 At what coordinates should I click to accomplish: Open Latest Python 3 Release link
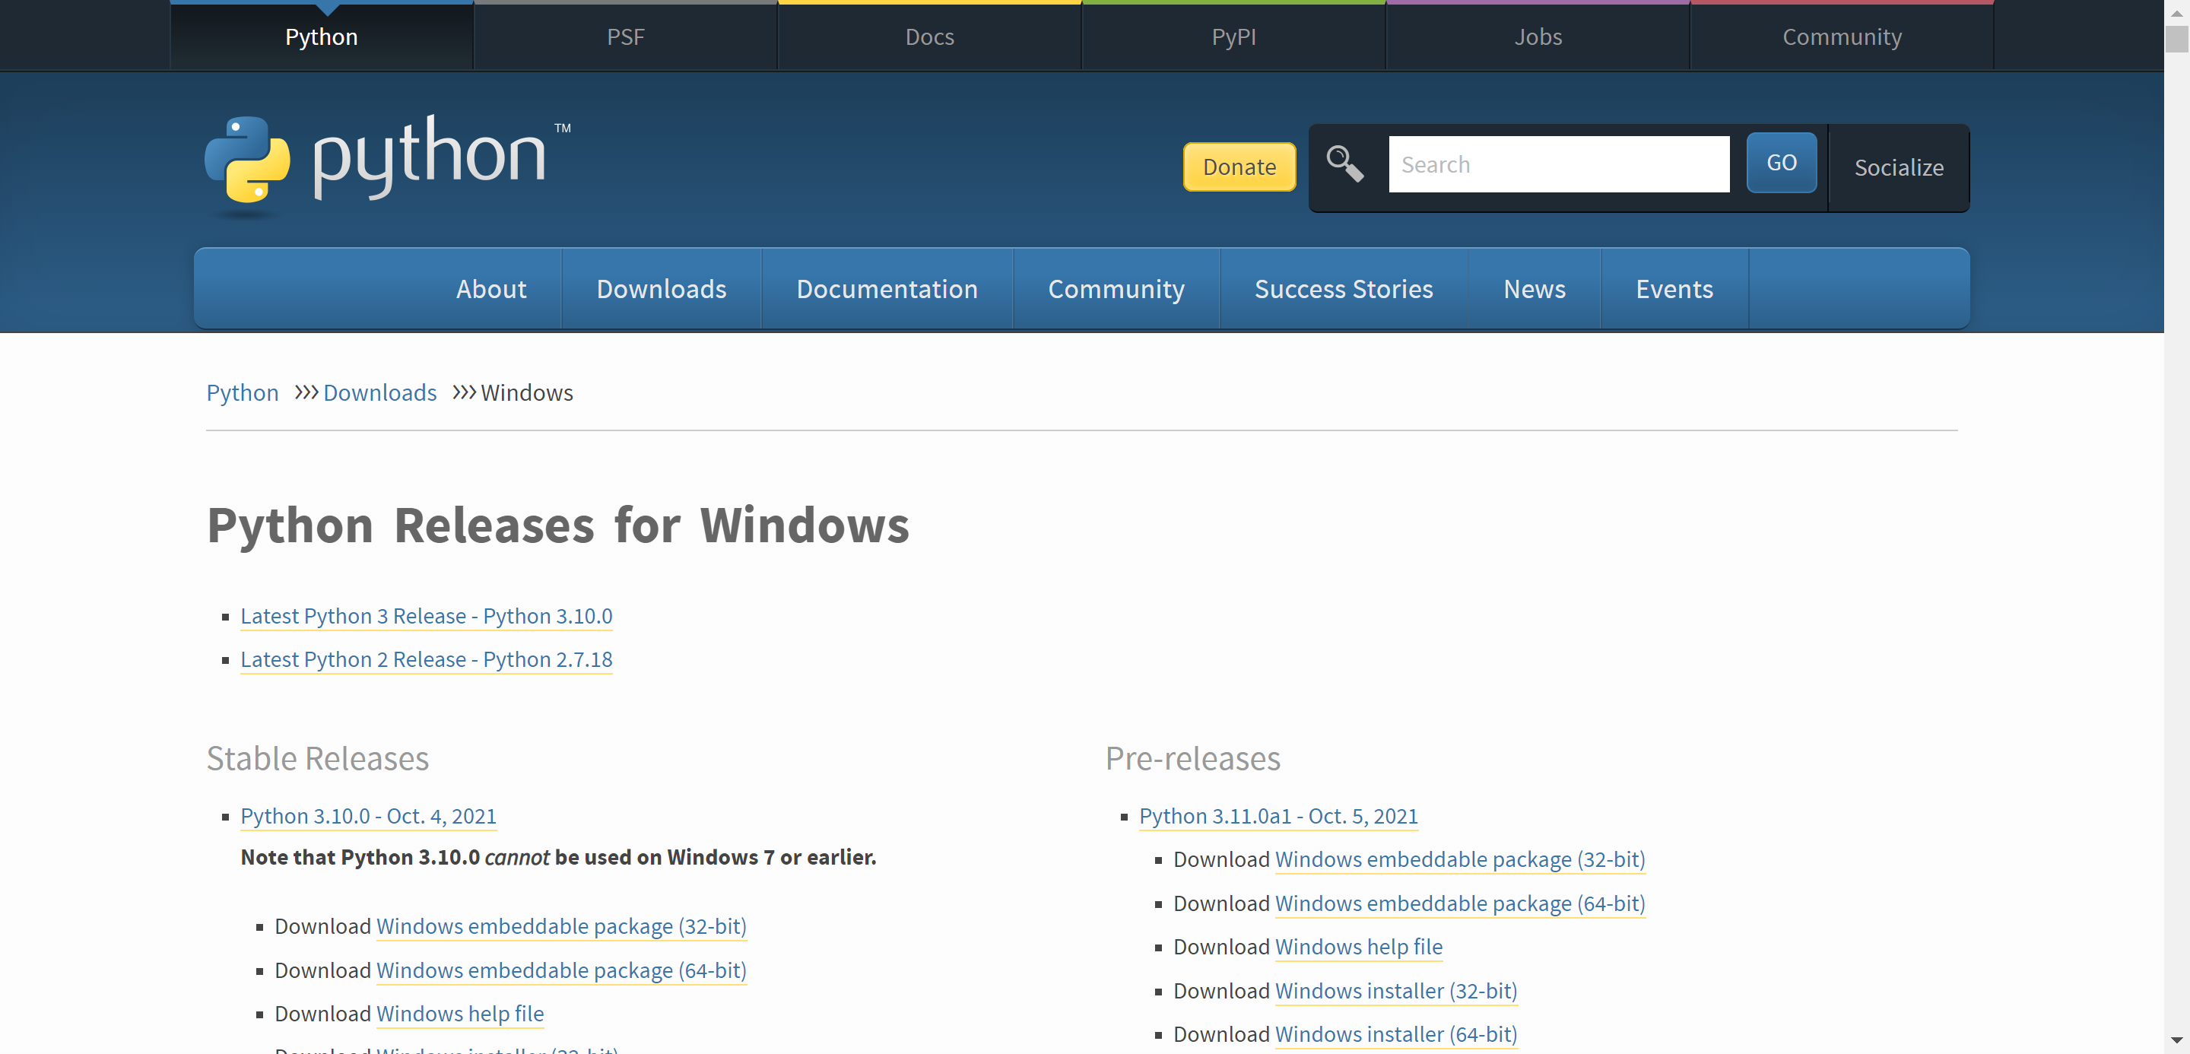click(x=426, y=616)
